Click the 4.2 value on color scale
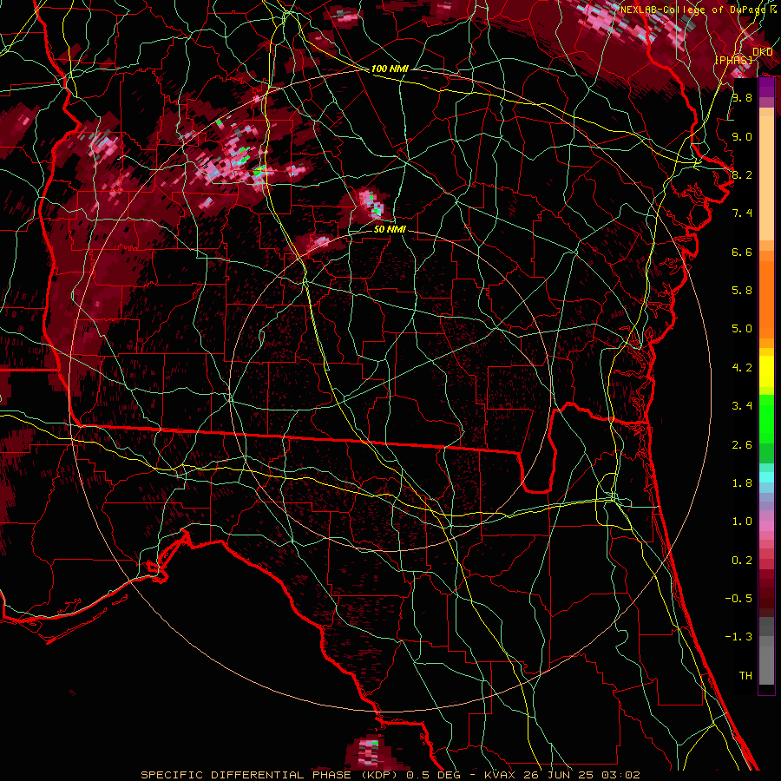The height and width of the screenshot is (781, 781). 742,368
